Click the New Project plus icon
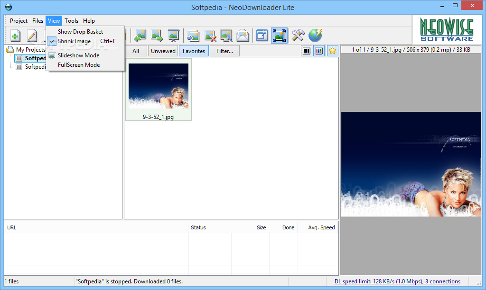This screenshot has width=486, height=290. pyautogui.click(x=15, y=36)
